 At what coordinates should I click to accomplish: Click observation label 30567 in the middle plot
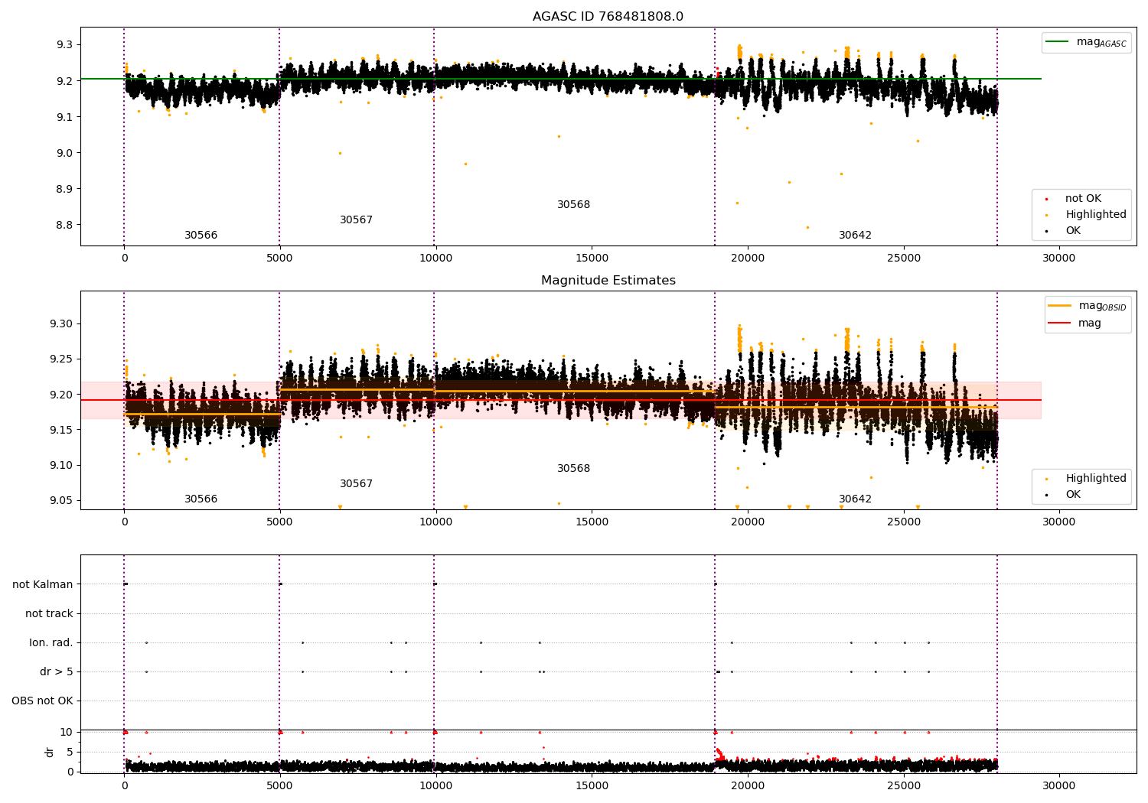pos(356,484)
